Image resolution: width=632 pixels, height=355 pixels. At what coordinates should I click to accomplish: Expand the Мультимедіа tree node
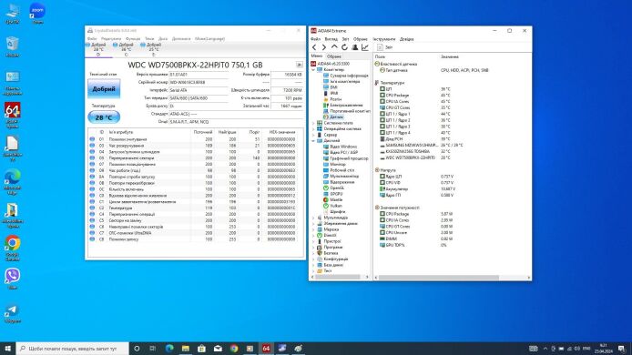coord(313,218)
